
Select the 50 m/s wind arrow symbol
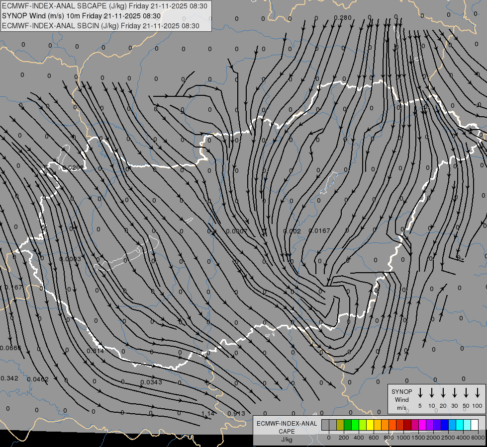[x=466, y=393]
